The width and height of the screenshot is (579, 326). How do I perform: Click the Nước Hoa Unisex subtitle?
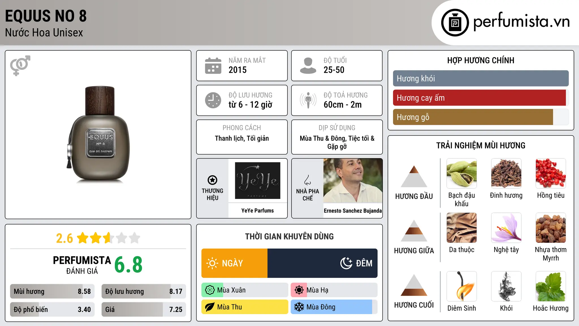pyautogui.click(x=44, y=33)
